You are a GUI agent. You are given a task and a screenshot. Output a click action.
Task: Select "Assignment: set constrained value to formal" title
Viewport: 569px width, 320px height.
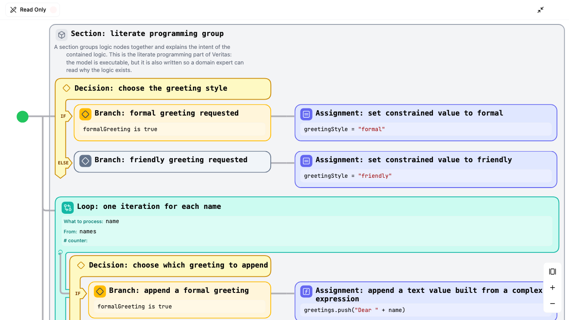[409, 113]
